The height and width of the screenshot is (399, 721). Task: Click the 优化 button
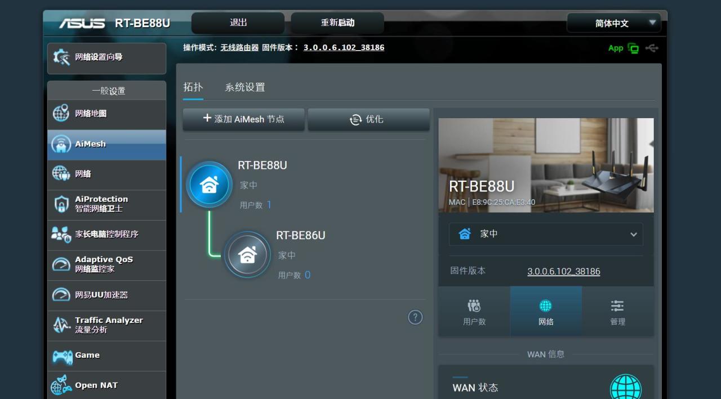(368, 119)
